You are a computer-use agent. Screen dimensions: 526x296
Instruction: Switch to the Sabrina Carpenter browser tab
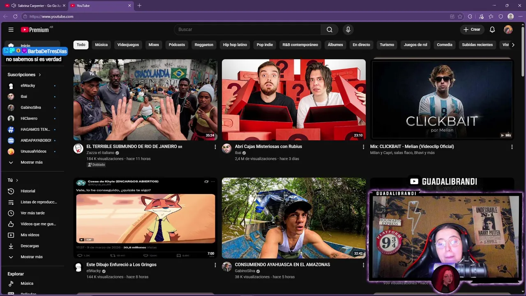click(x=35, y=5)
